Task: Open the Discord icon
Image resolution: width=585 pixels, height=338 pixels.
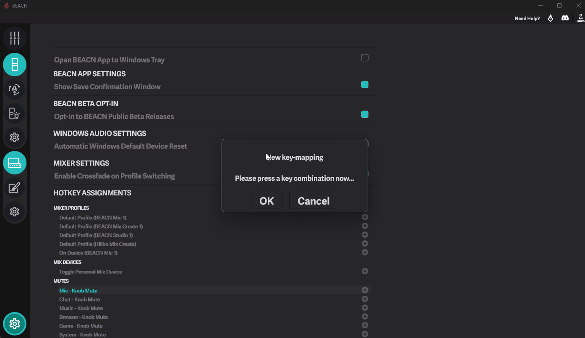Action: [x=565, y=18]
